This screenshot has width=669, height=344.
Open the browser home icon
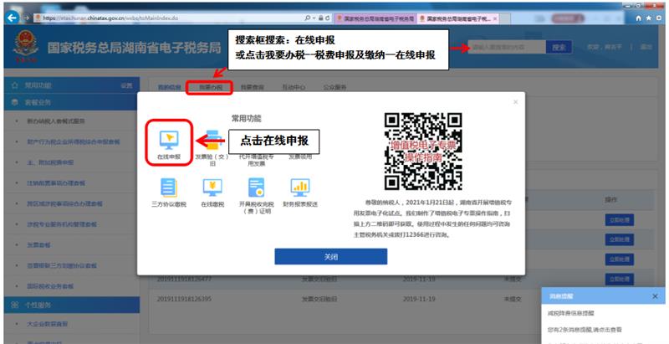tap(640, 18)
